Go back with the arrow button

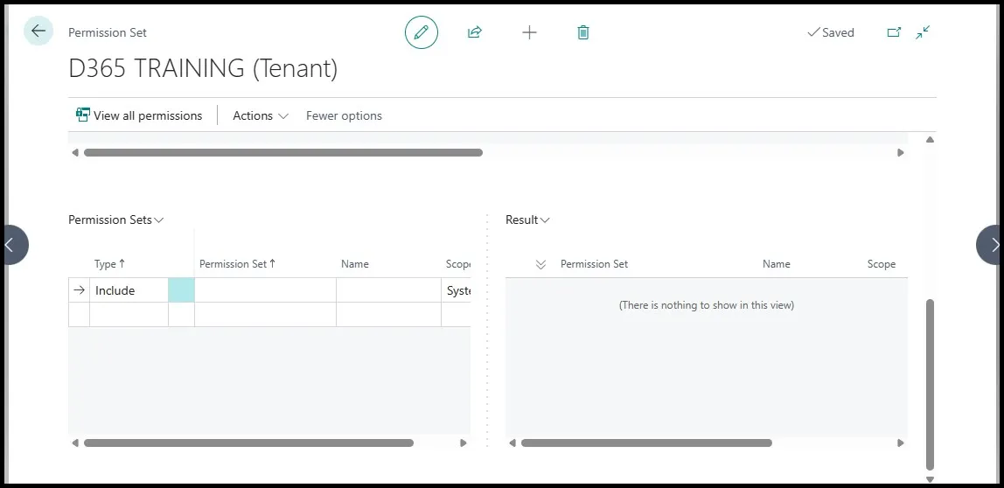click(38, 31)
